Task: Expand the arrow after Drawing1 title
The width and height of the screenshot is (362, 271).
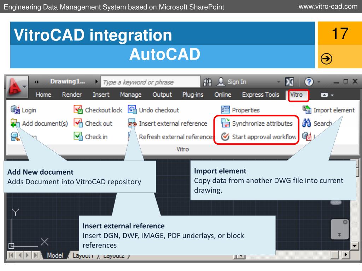Action: (97, 82)
